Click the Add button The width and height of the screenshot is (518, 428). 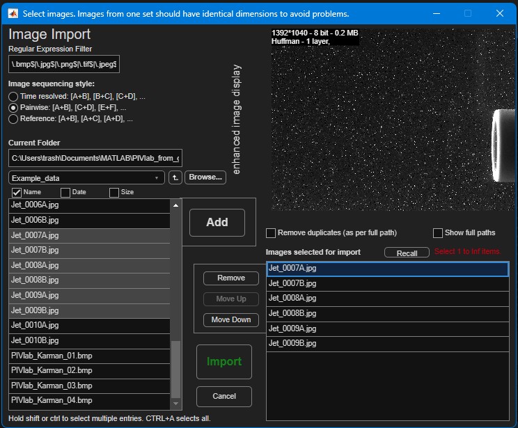point(217,222)
